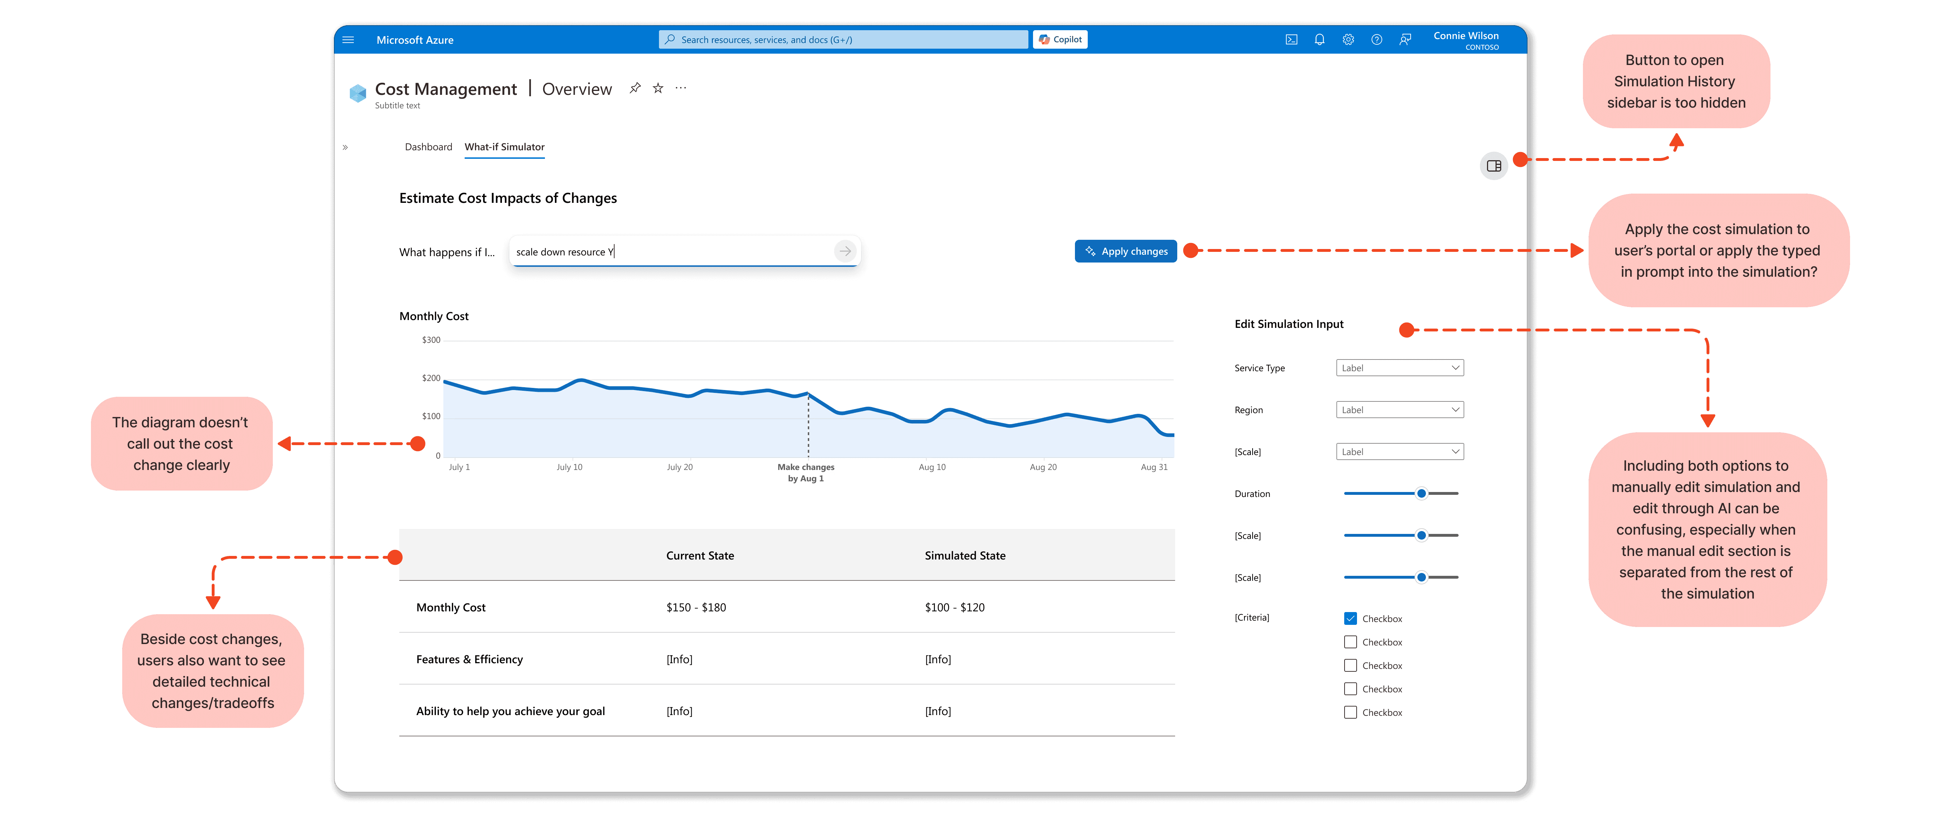
Task: Uncheck the first checked Criteria checkbox
Action: [x=1350, y=618]
